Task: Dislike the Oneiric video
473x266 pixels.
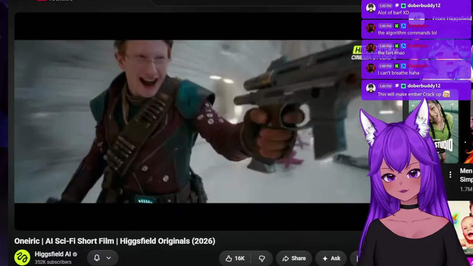Action: click(262, 258)
